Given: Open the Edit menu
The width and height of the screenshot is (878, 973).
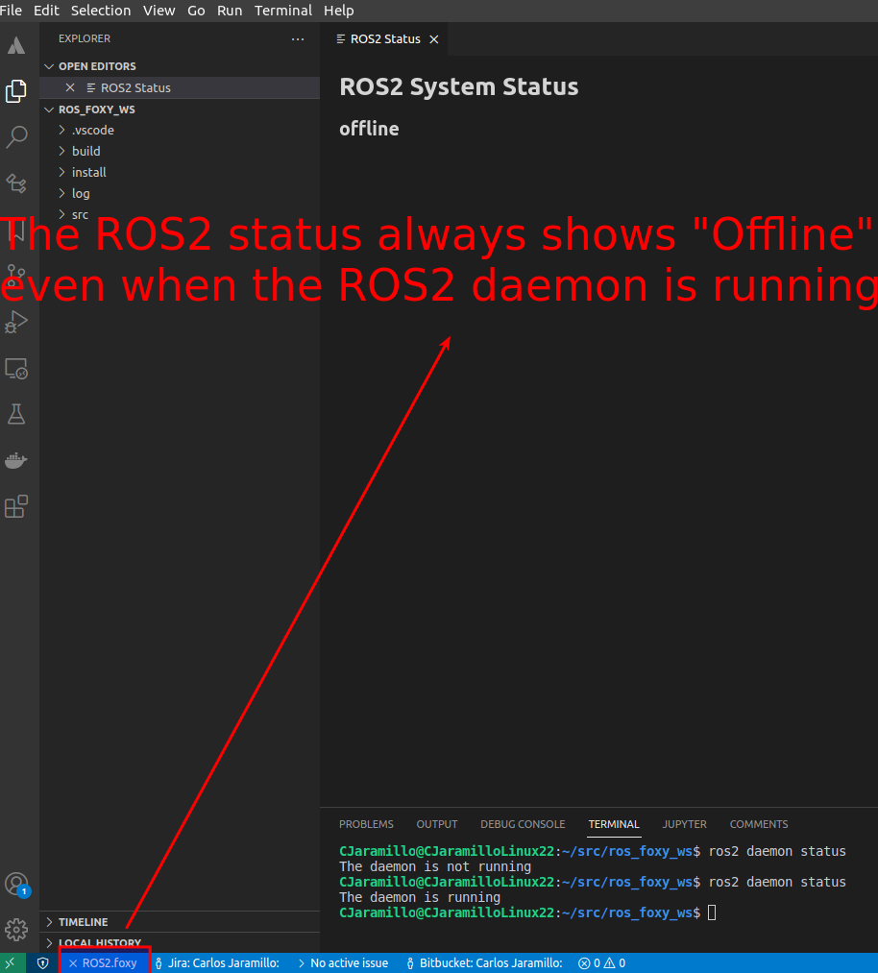Looking at the screenshot, I should [46, 11].
